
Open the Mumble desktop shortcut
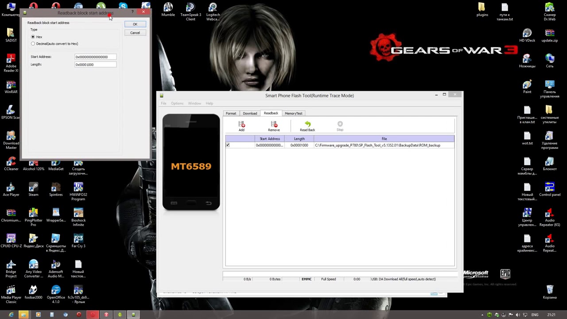click(168, 10)
